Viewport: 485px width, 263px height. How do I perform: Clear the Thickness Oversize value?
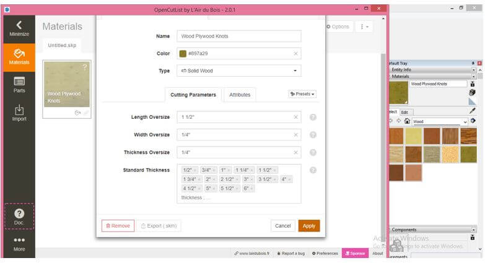click(x=295, y=152)
